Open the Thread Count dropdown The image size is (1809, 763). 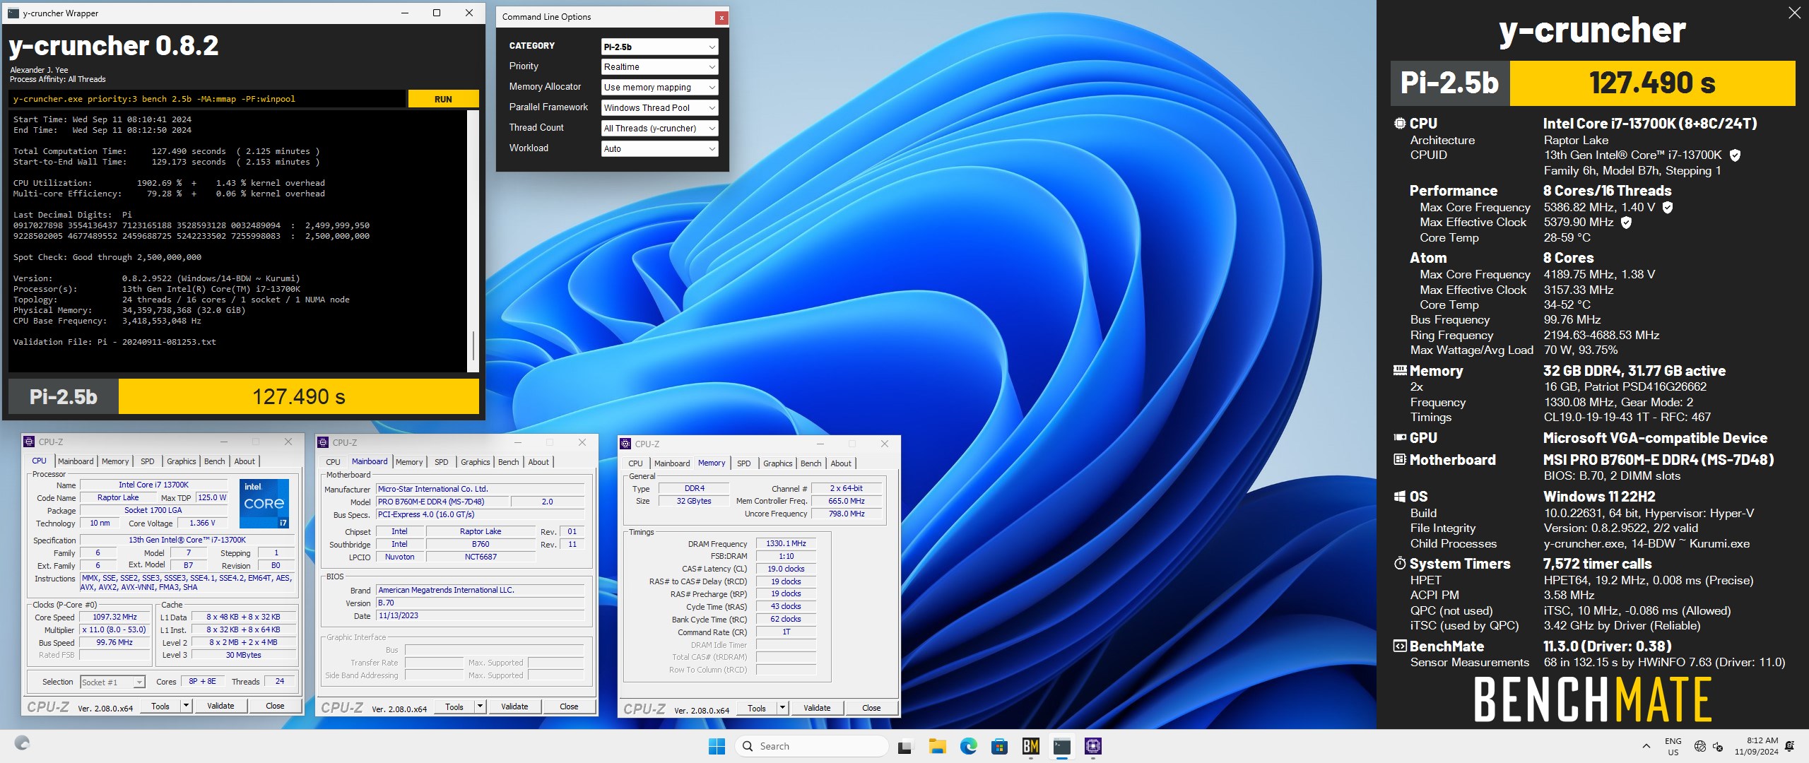[x=659, y=129]
